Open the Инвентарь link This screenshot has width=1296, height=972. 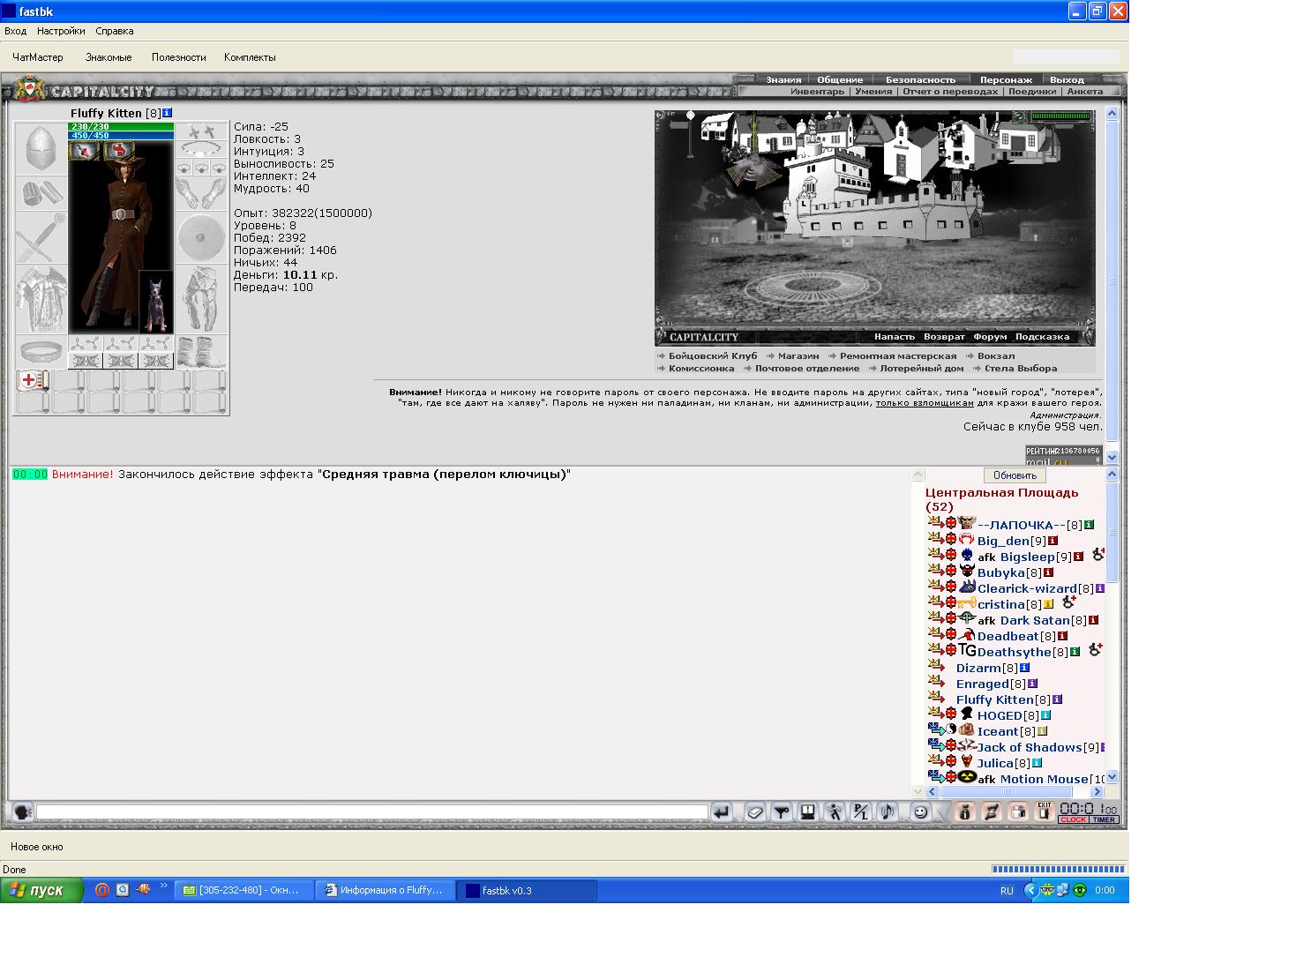click(x=817, y=92)
